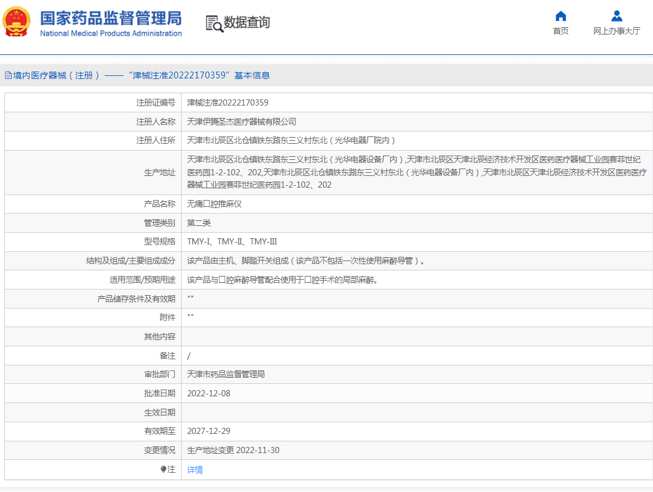
Task: Select the expiry date 2027-12-29
Action: coord(209,432)
